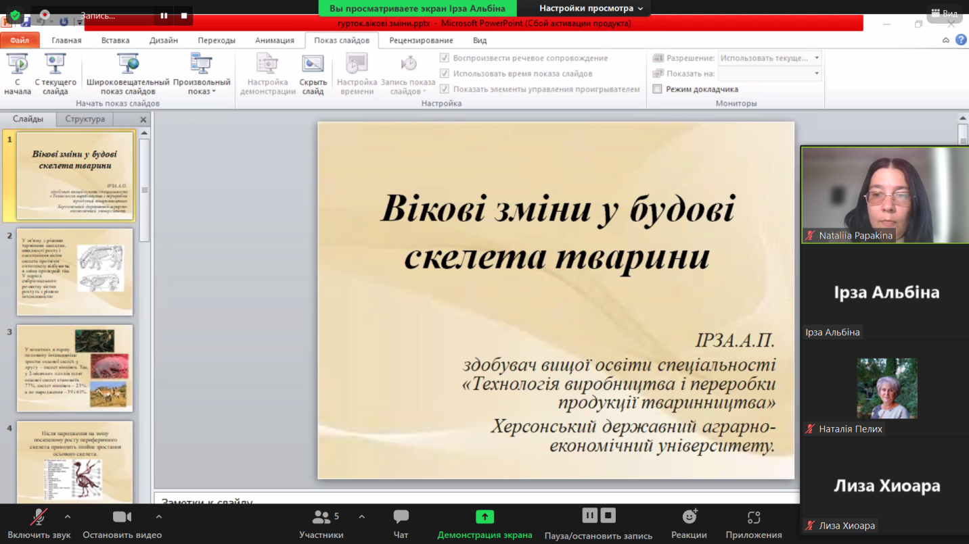Screen dimensions: 969x544
Task: Toggle 'Показать элементы управления проигрывателем' checkbox
Action: 445,89
